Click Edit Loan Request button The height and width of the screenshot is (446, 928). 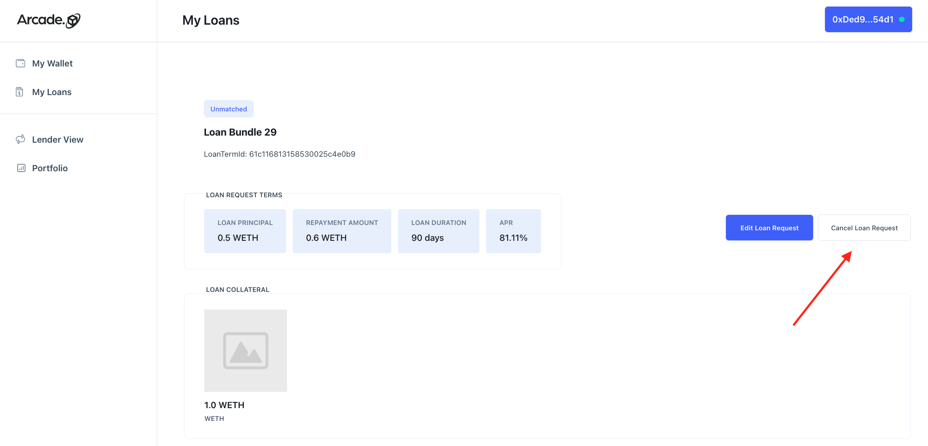pyautogui.click(x=769, y=228)
